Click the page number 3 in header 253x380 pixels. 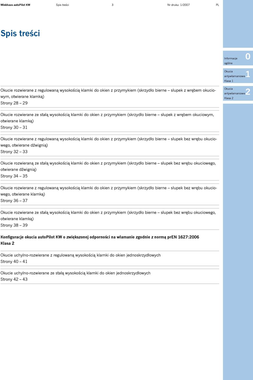point(113,5)
